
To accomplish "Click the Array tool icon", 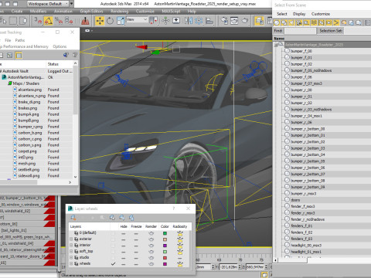I will pos(199,21).
